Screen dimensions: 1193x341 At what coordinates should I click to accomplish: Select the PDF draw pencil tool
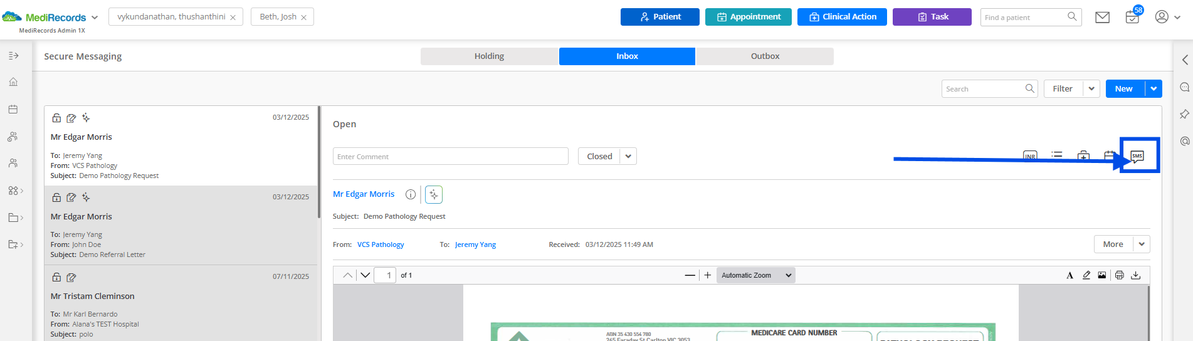[x=1086, y=275]
